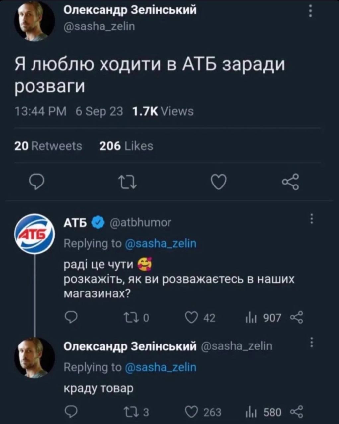Share the main tweet
This screenshot has height=424, width=339.
point(290,182)
